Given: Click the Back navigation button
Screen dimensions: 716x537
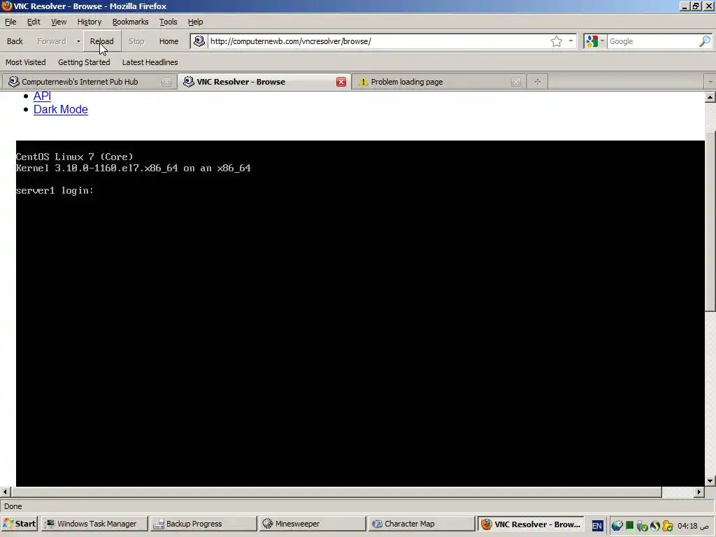Looking at the screenshot, I should [x=15, y=41].
